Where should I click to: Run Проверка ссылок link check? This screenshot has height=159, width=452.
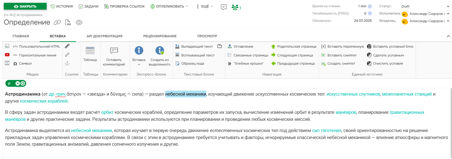(124, 6)
